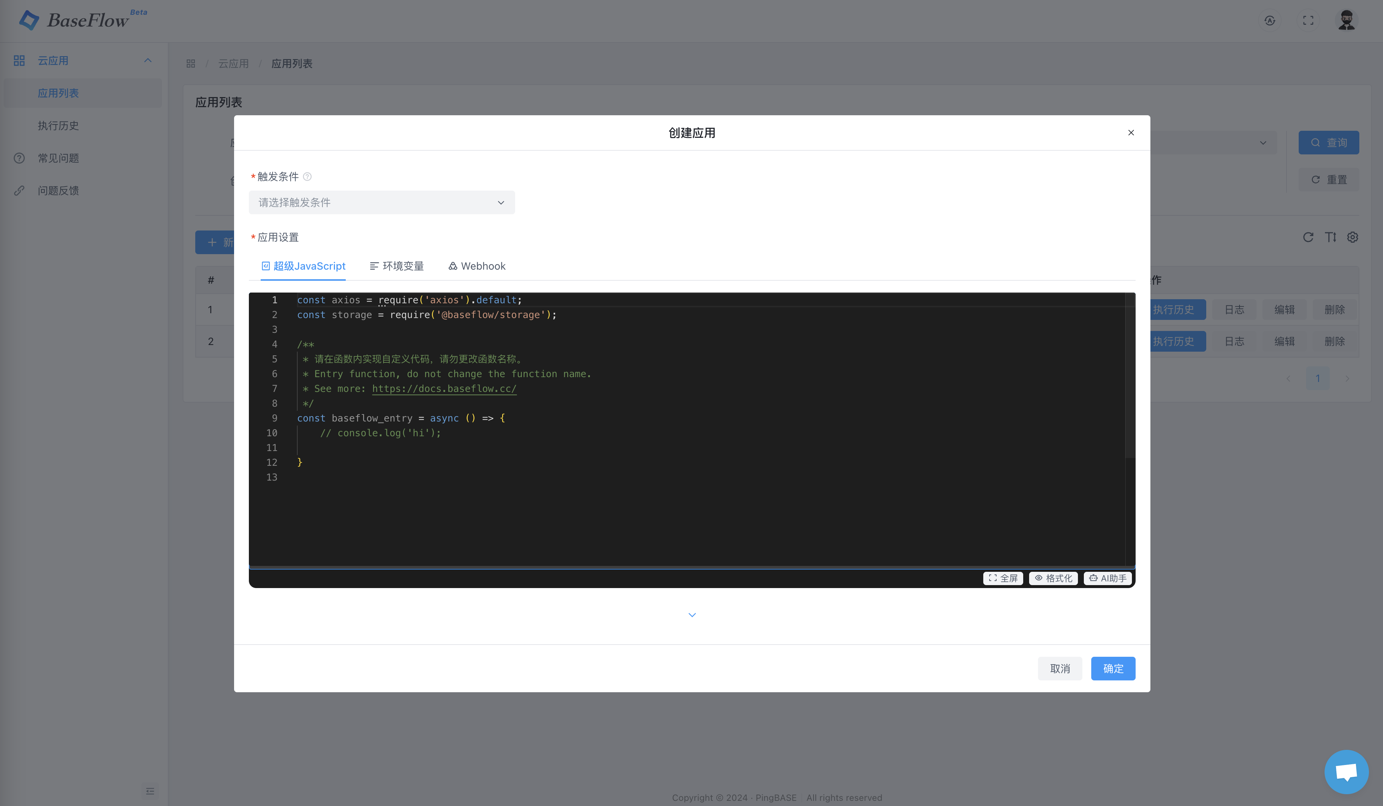Screen dimensions: 1383x806
Task: Close the 创建应用 dialog
Action: click(x=1131, y=133)
